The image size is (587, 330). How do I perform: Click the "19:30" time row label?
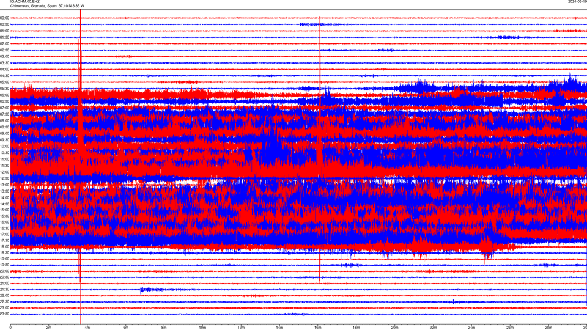[4, 265]
